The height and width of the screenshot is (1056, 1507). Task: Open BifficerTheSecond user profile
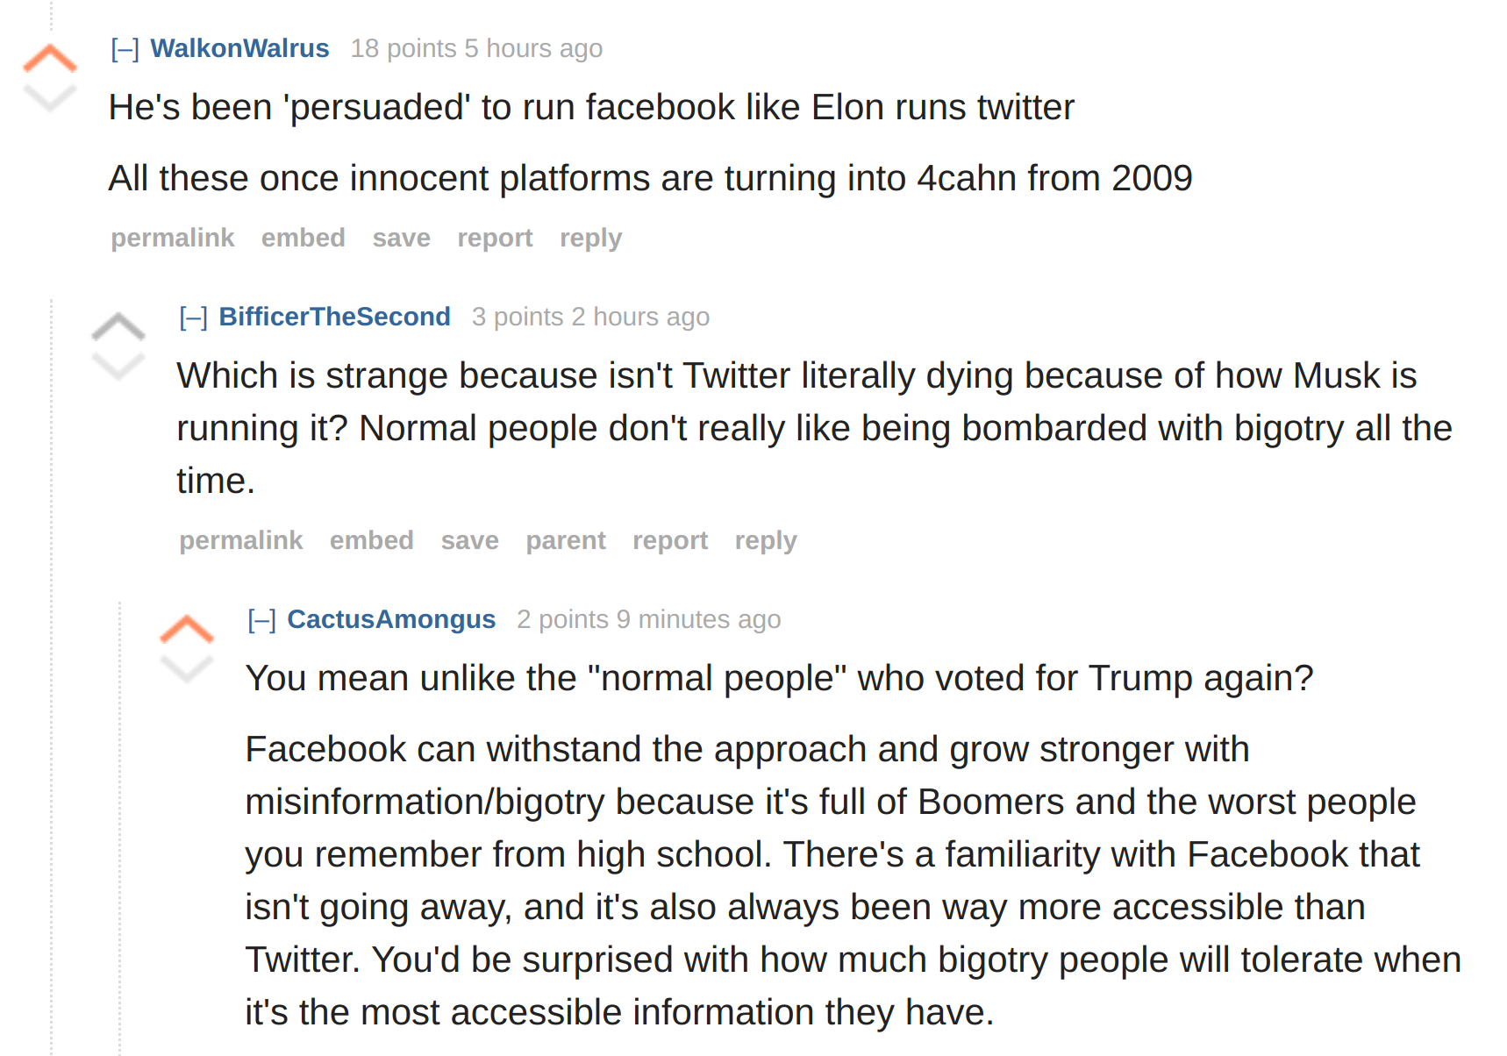click(x=334, y=317)
